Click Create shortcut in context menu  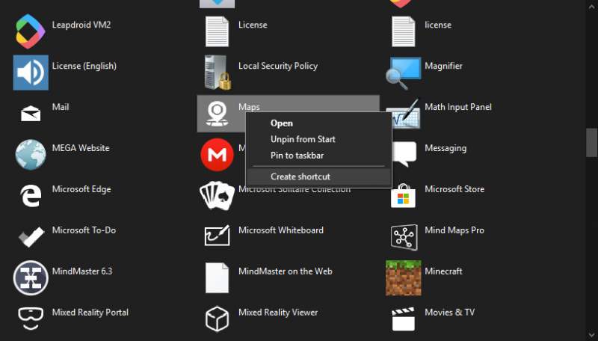pyautogui.click(x=319, y=176)
